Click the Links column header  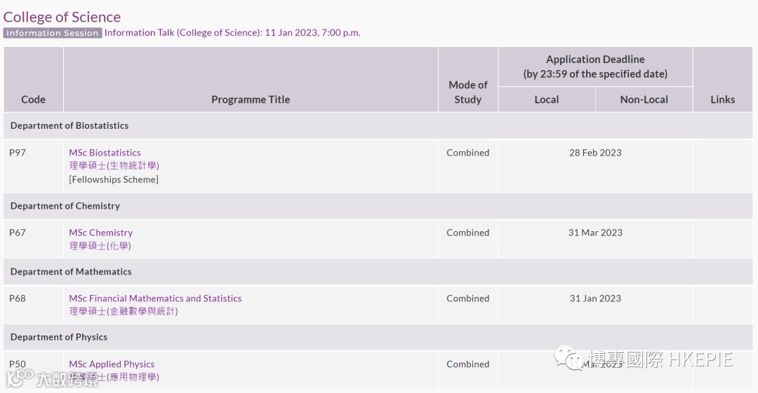coord(722,99)
